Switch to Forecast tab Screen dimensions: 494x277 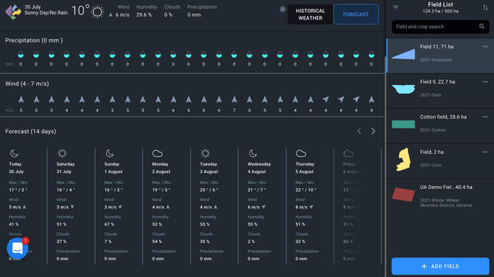tap(356, 14)
